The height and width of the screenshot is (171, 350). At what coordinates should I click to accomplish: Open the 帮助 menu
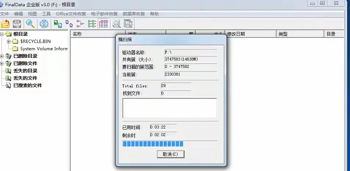click(154, 14)
